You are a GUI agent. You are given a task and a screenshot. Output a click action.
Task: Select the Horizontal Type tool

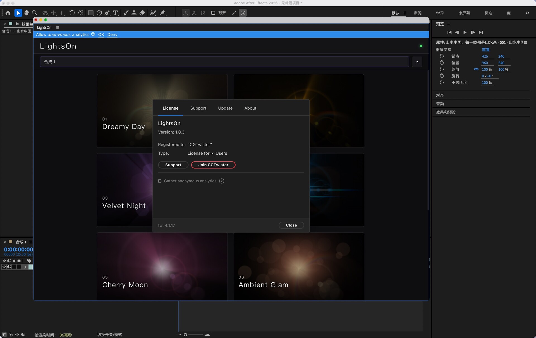pos(115,13)
